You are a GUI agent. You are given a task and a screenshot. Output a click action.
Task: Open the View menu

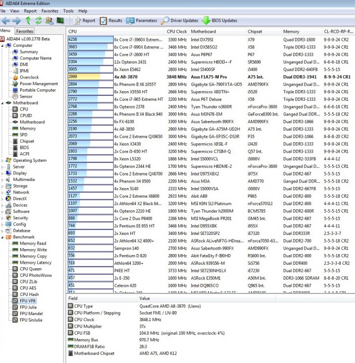[x=15, y=11]
